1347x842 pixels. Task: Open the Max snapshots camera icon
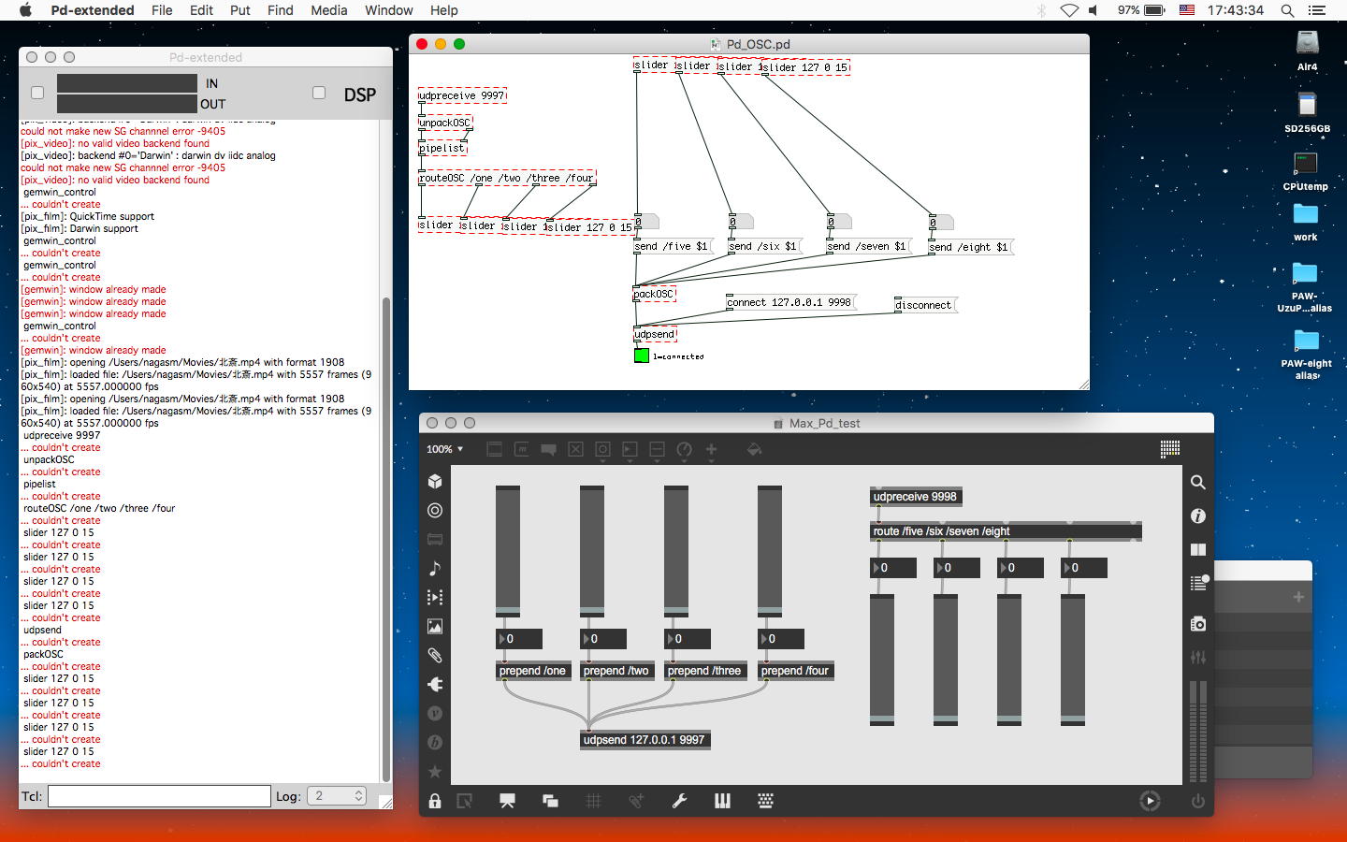(1197, 623)
